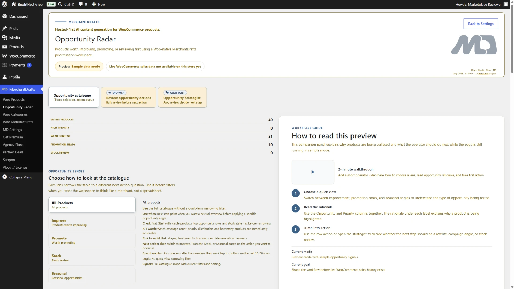
Task: Click the Posts pushpin icon
Action: pos(5,28)
